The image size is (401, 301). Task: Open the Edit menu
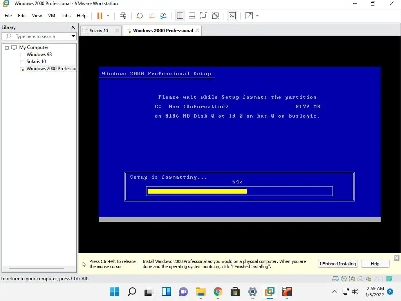click(x=22, y=16)
